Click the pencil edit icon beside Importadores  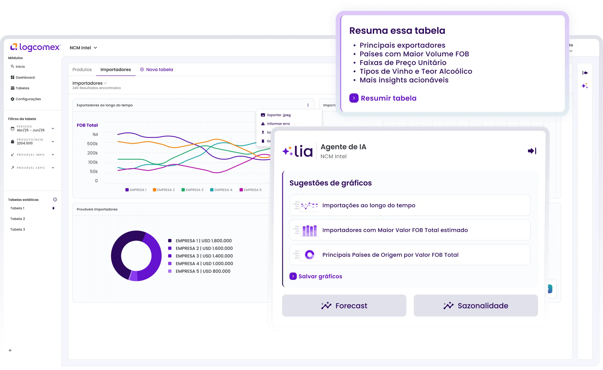pos(105,83)
